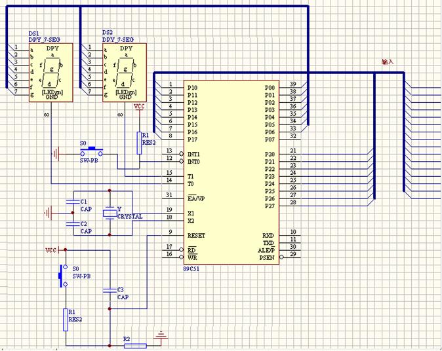Click pin number 17 at RD
Image resolution: width=442 pixels, height=351 pixels.
169,247
